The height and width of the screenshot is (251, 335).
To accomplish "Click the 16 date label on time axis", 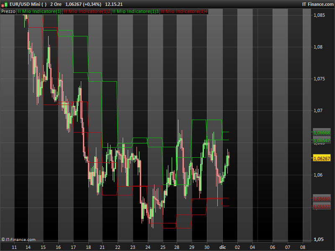I will (58, 247).
